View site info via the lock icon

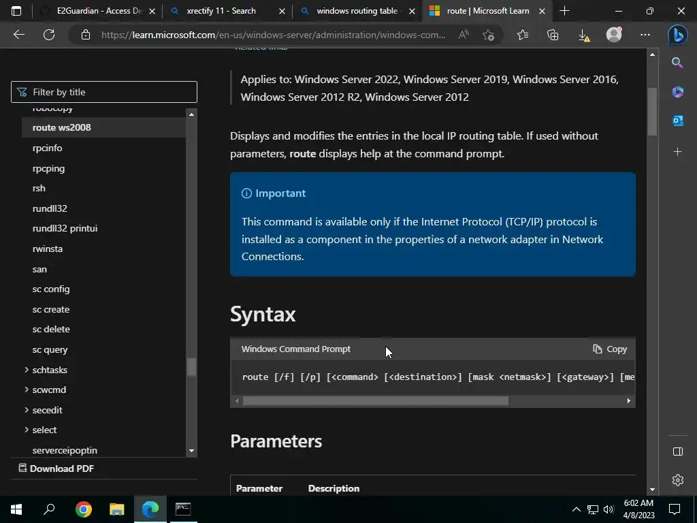pyautogui.click(x=86, y=35)
